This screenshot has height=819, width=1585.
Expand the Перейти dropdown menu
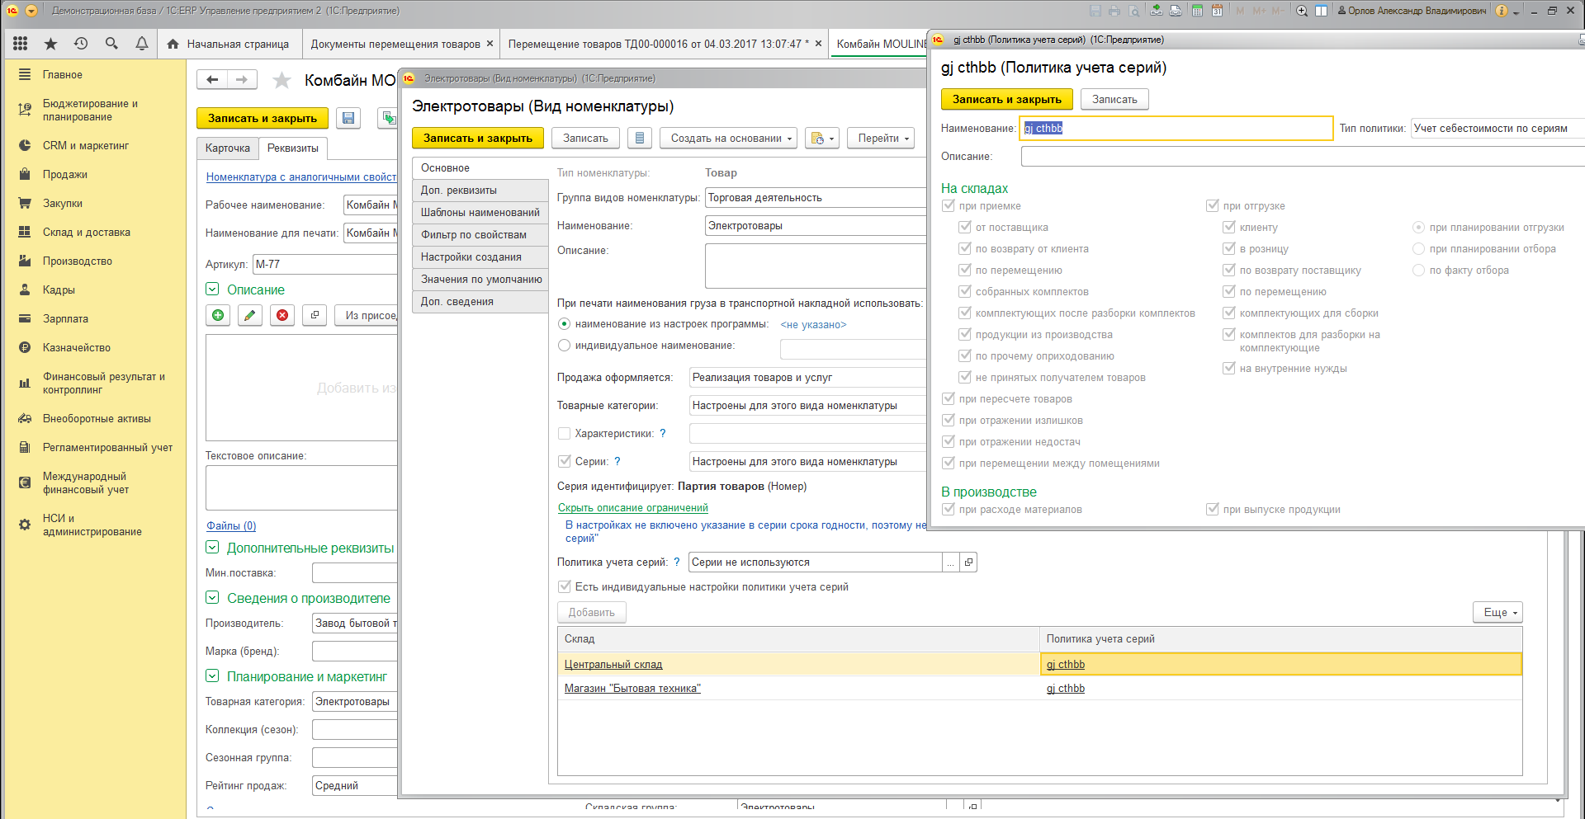tap(882, 139)
